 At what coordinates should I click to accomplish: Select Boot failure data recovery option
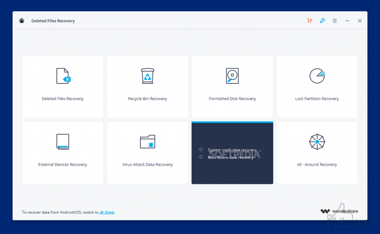pyautogui.click(x=230, y=157)
